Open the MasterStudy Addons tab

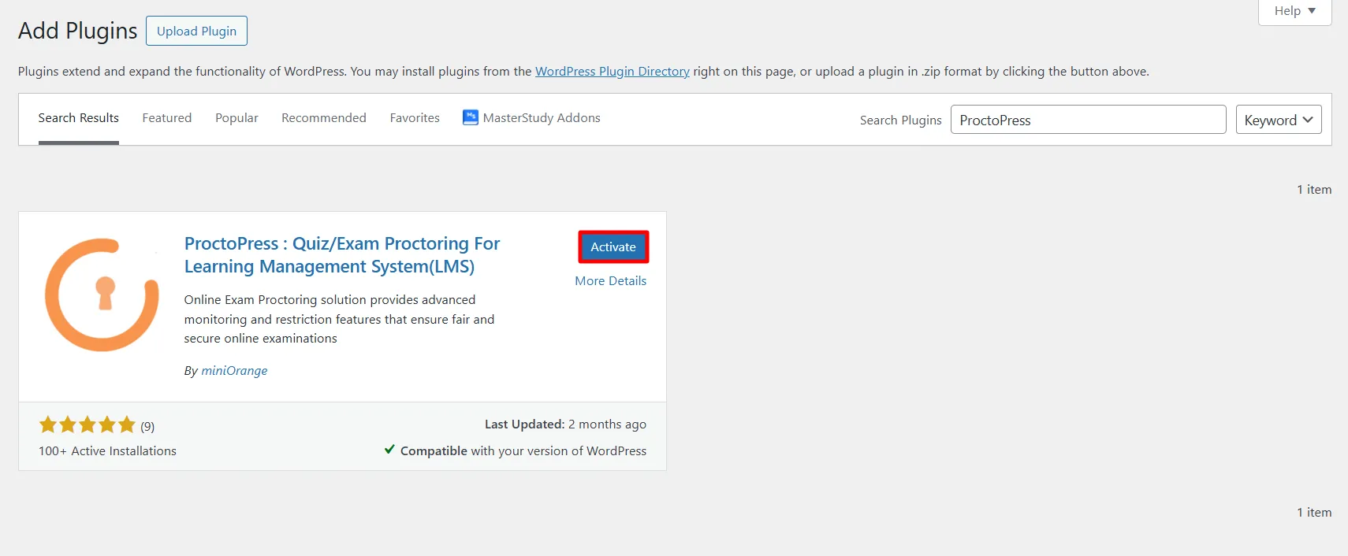[531, 118]
